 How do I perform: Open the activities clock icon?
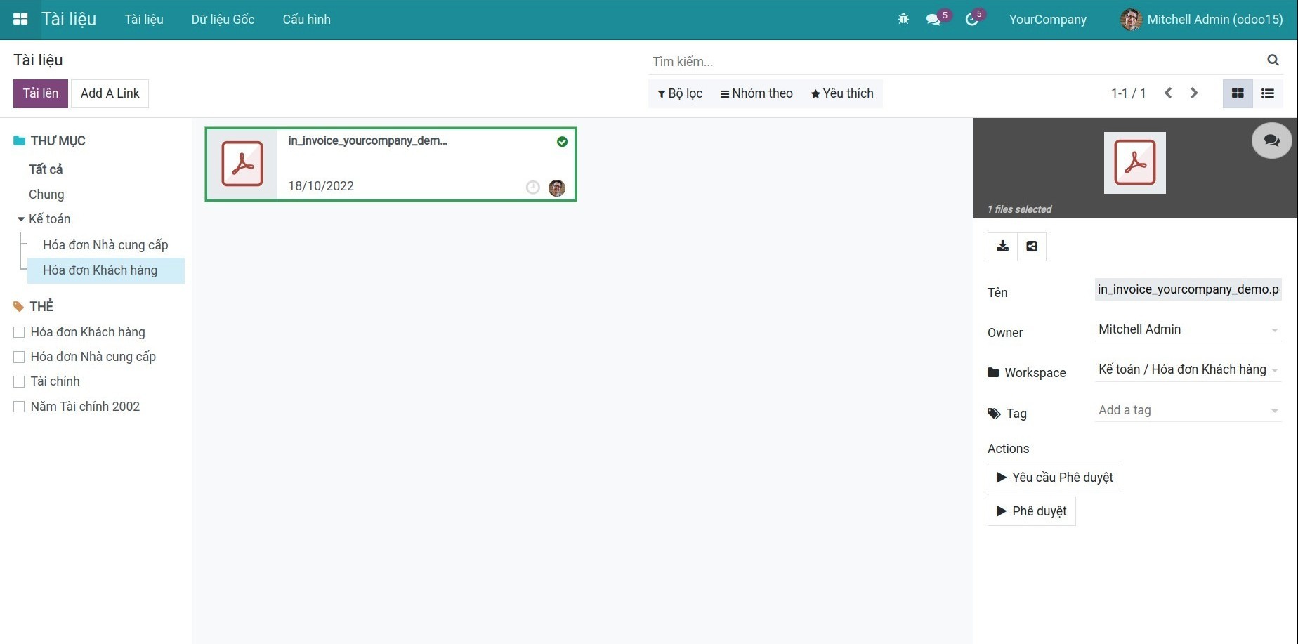point(972,20)
